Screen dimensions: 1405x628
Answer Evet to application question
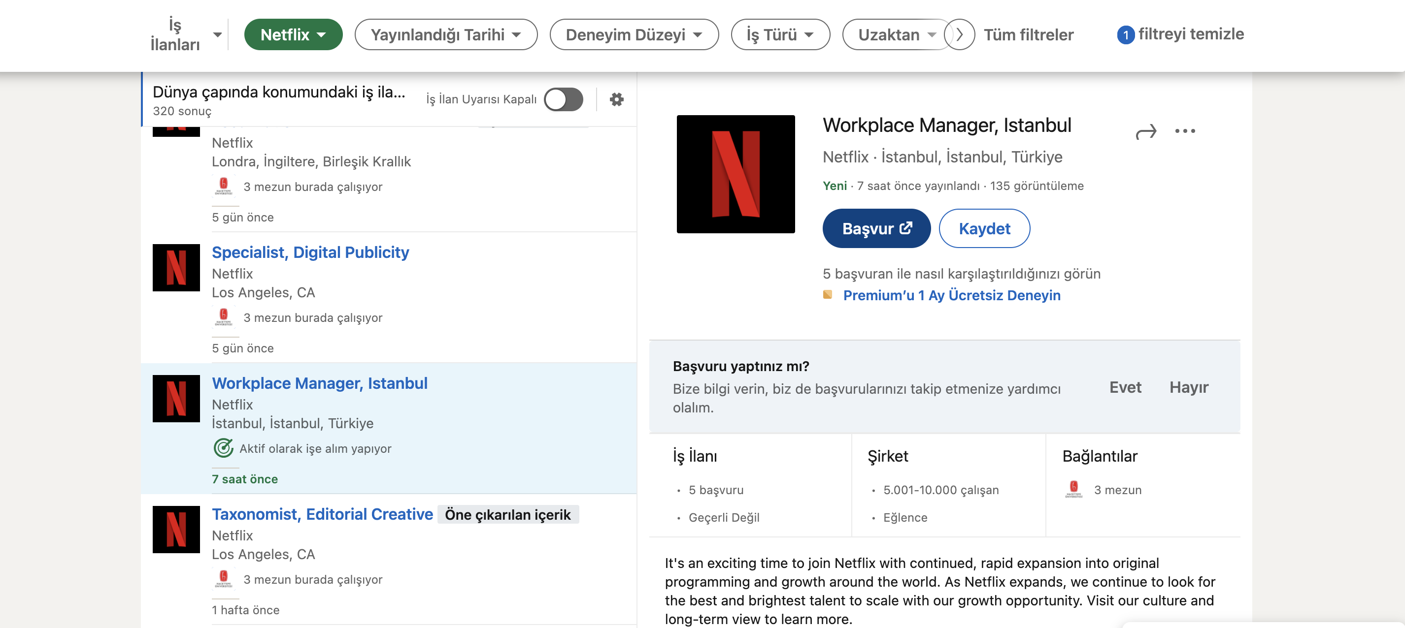pos(1125,387)
